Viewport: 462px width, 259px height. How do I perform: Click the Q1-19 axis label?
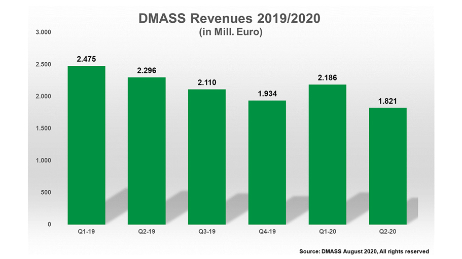[x=86, y=232]
